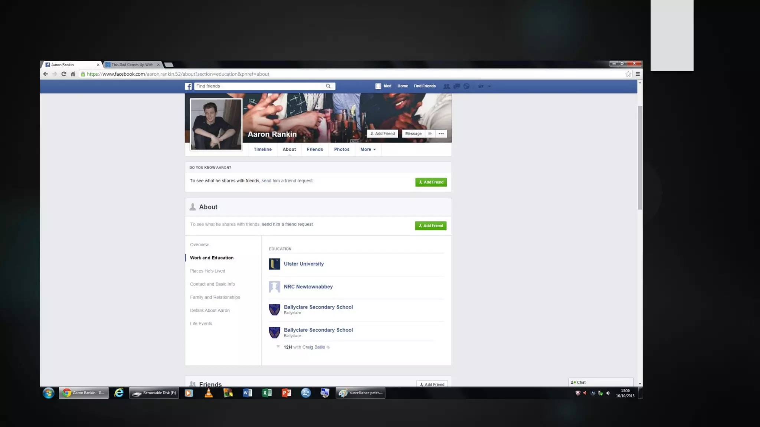Screen dimensions: 760x427
Task: Open the Ulster University link
Action: tap(304, 264)
